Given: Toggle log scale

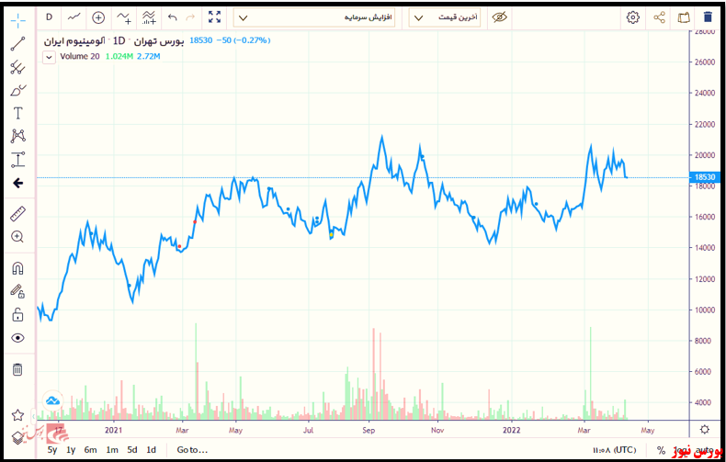Looking at the screenshot, I should tap(681, 450).
